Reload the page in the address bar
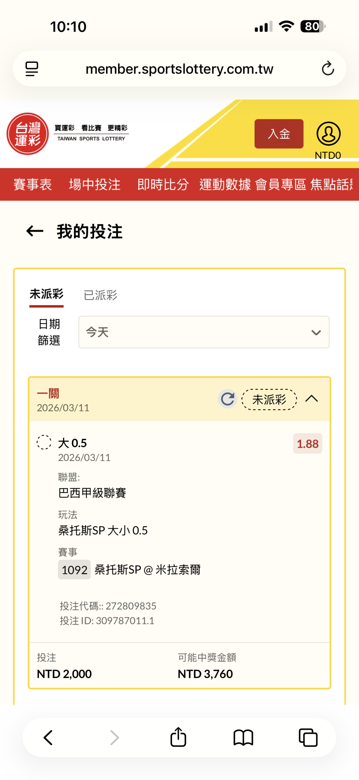Image resolution: width=359 pixels, height=780 pixels. [x=328, y=69]
